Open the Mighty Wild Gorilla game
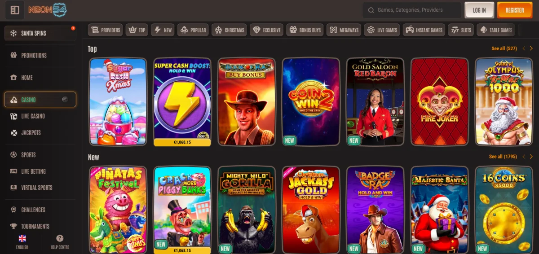The width and height of the screenshot is (539, 254). coord(247,210)
